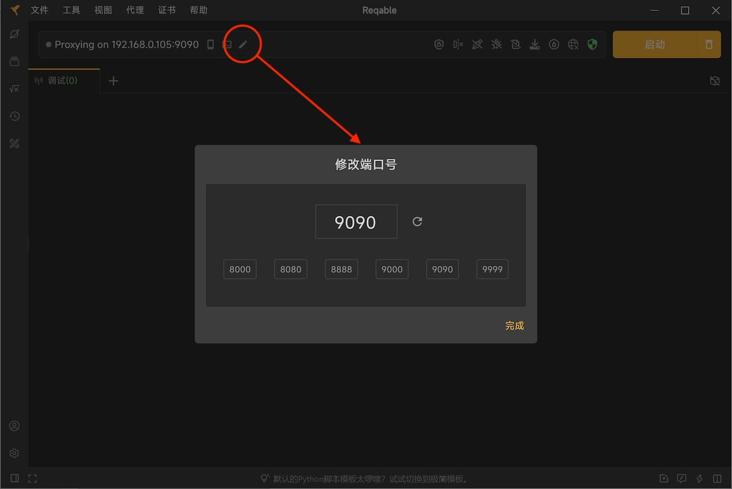This screenshot has width=732, height=489.
Task: Choose the 8888 port preset
Action: [341, 269]
